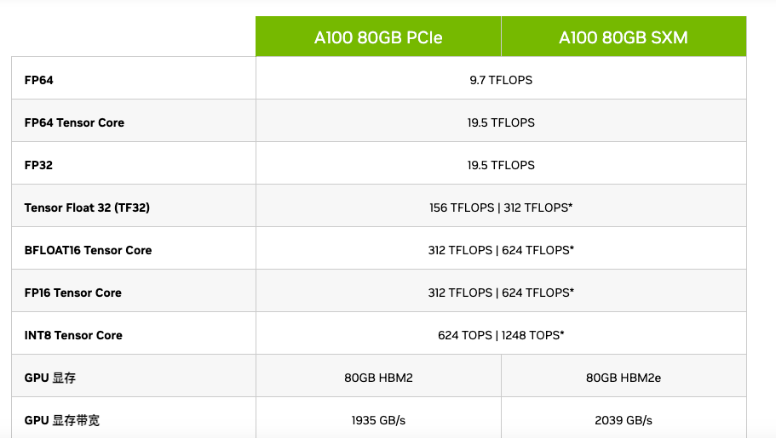Click the 624 TOPS | 1248 TOPS* value
Viewport: 776px width, 438px height.
tap(501, 335)
